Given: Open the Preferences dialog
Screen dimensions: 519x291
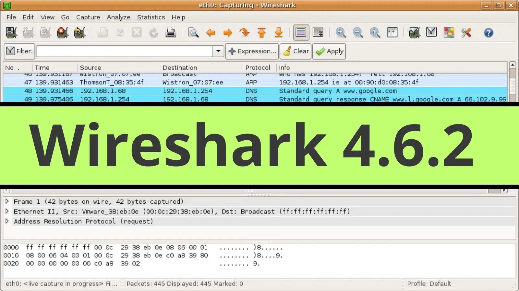Looking at the screenshot, I should pos(466,32).
